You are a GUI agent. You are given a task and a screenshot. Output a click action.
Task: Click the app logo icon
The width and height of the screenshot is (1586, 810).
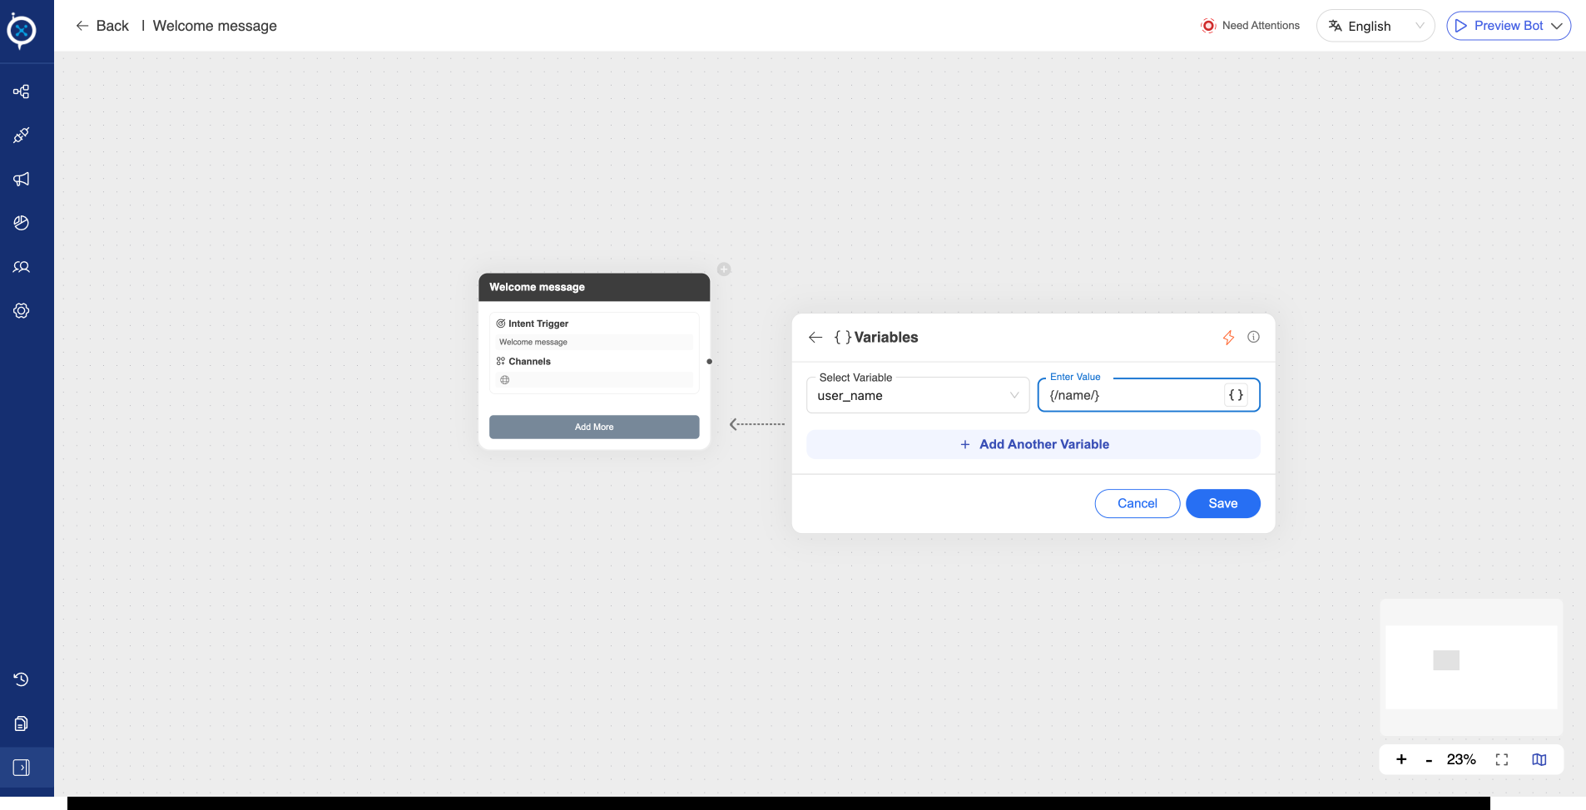click(x=22, y=31)
